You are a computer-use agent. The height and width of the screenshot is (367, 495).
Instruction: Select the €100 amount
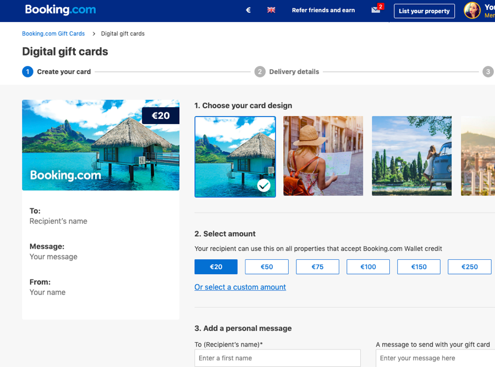368,267
